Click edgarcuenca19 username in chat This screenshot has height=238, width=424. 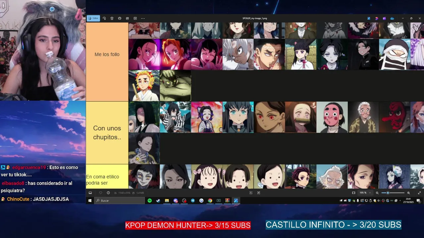click(29, 167)
